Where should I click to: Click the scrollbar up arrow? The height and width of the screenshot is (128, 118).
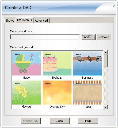pos(106,52)
